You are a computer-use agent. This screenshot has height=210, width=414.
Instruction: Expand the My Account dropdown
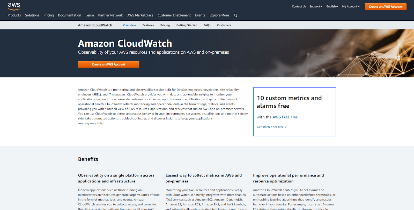tap(351, 6)
